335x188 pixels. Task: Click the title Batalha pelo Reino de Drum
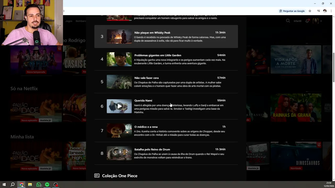click(152, 149)
